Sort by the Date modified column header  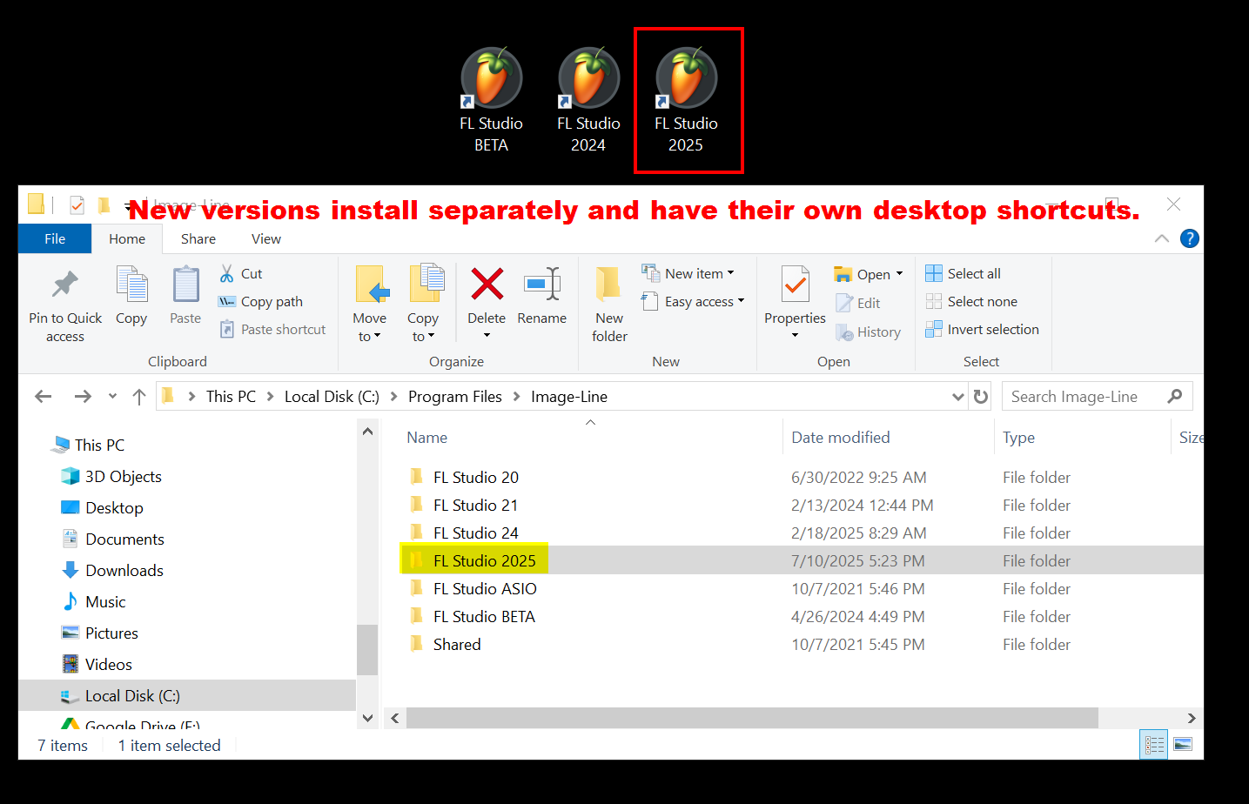(841, 438)
